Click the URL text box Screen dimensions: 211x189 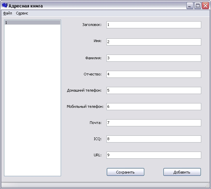click(x=154, y=155)
